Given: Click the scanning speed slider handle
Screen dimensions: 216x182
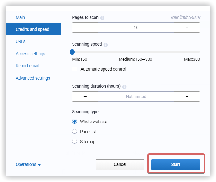Looking at the screenshot, I should [x=72, y=52].
